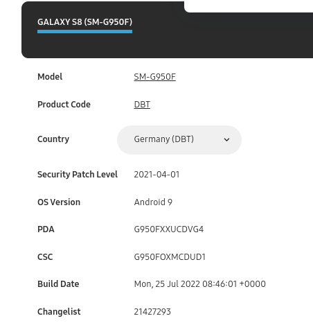
Task: Click the Country field label
Action: 53,139
